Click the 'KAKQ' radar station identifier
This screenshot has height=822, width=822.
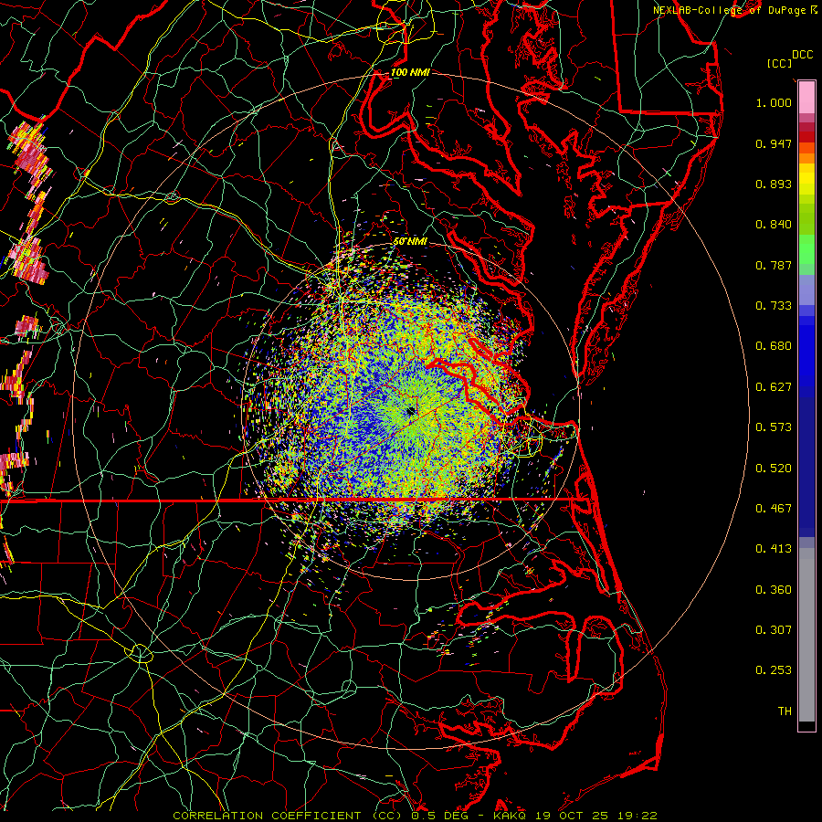tap(510, 816)
